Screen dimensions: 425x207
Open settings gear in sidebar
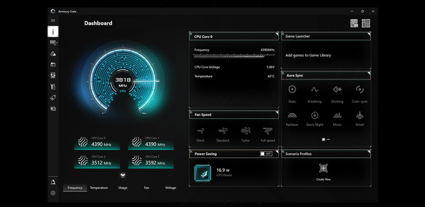point(53,193)
